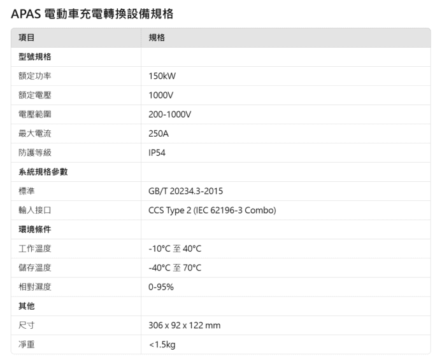Image resolution: width=442 pixels, height=360 pixels.
Task: Click the '-10°C 至 40°C' working temperature value
Action: [175, 249]
